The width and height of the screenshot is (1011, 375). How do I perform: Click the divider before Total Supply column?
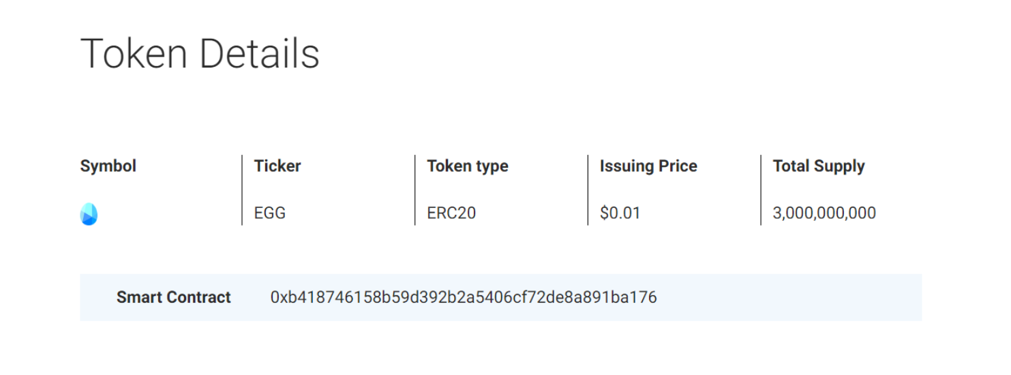click(x=761, y=190)
